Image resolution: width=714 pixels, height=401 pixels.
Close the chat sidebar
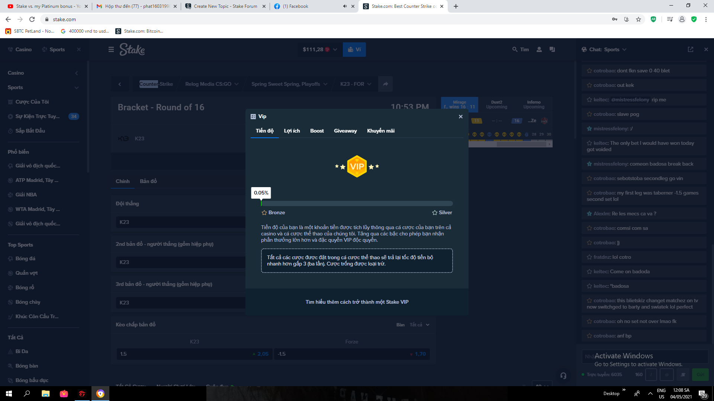coord(706,49)
